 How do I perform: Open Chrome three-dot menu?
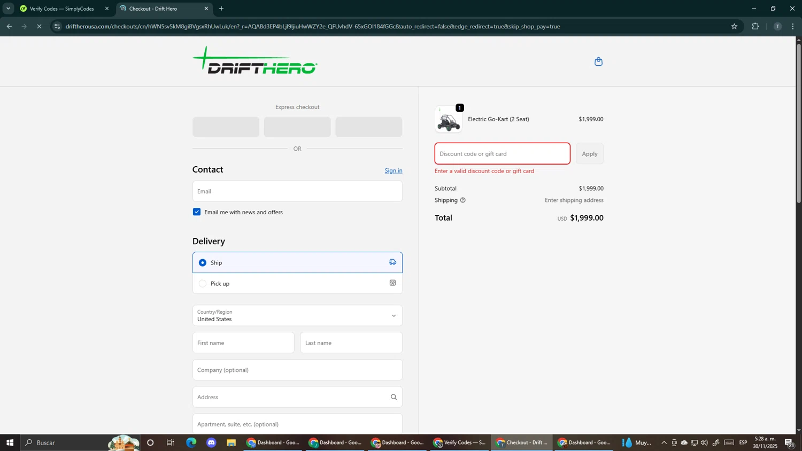(x=793, y=26)
